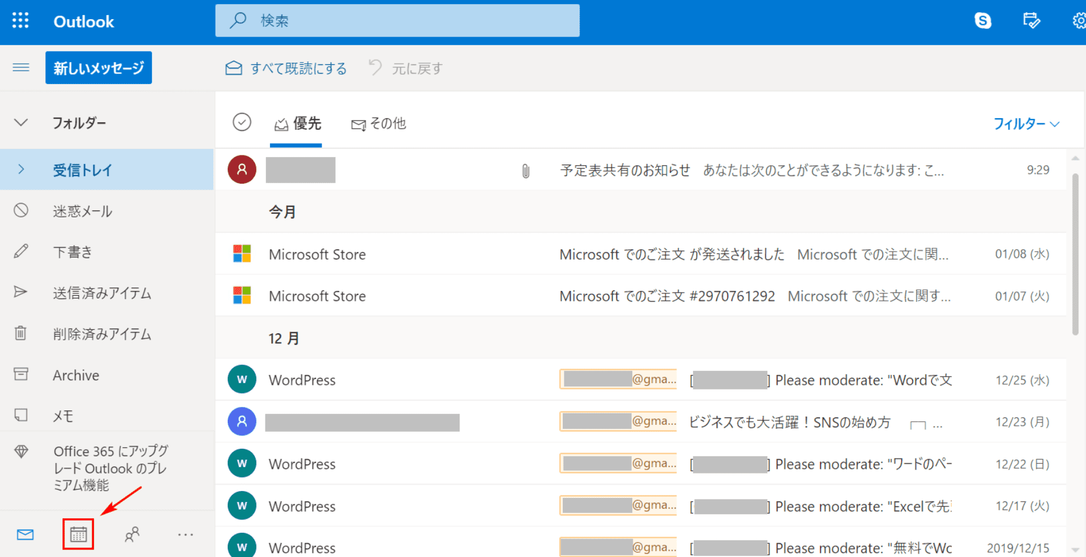Switch to the その他 tab
This screenshot has height=557, width=1086.
coord(378,123)
